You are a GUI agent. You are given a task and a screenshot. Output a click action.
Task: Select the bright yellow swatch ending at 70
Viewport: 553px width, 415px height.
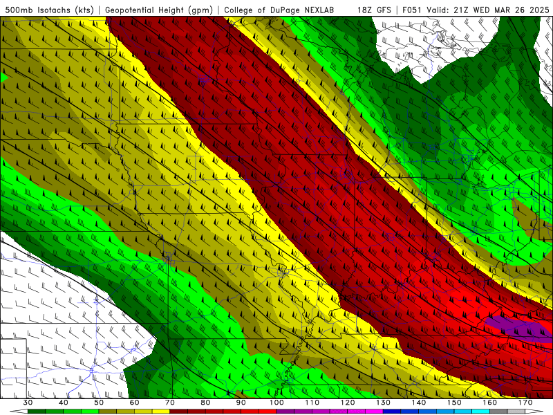click(161, 412)
